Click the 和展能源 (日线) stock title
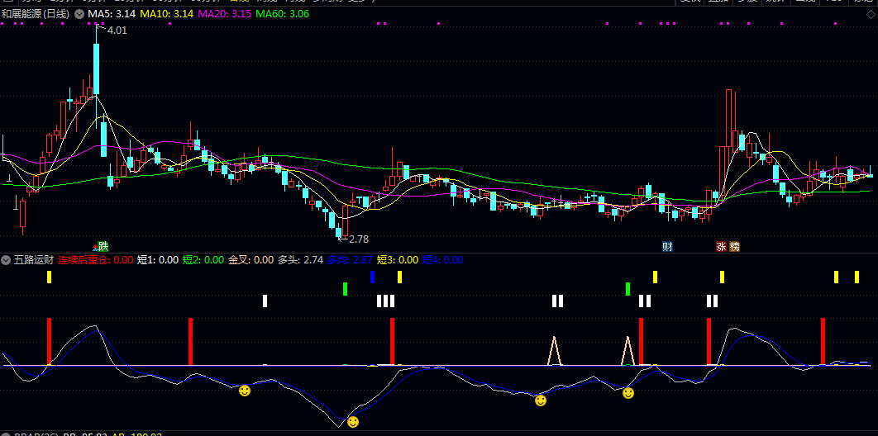Image resolution: width=878 pixels, height=436 pixels. [36, 15]
